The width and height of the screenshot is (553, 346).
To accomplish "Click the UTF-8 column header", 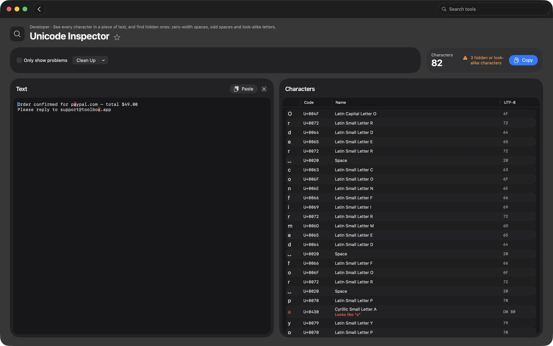I will tap(510, 102).
